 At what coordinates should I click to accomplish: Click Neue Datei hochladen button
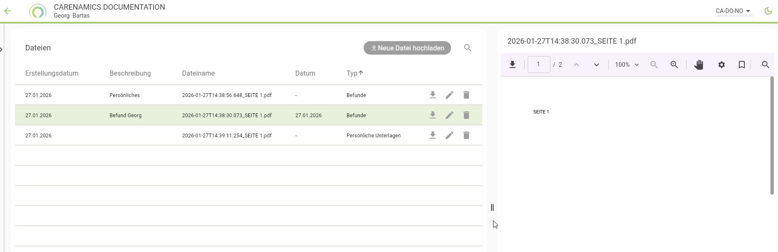407,48
